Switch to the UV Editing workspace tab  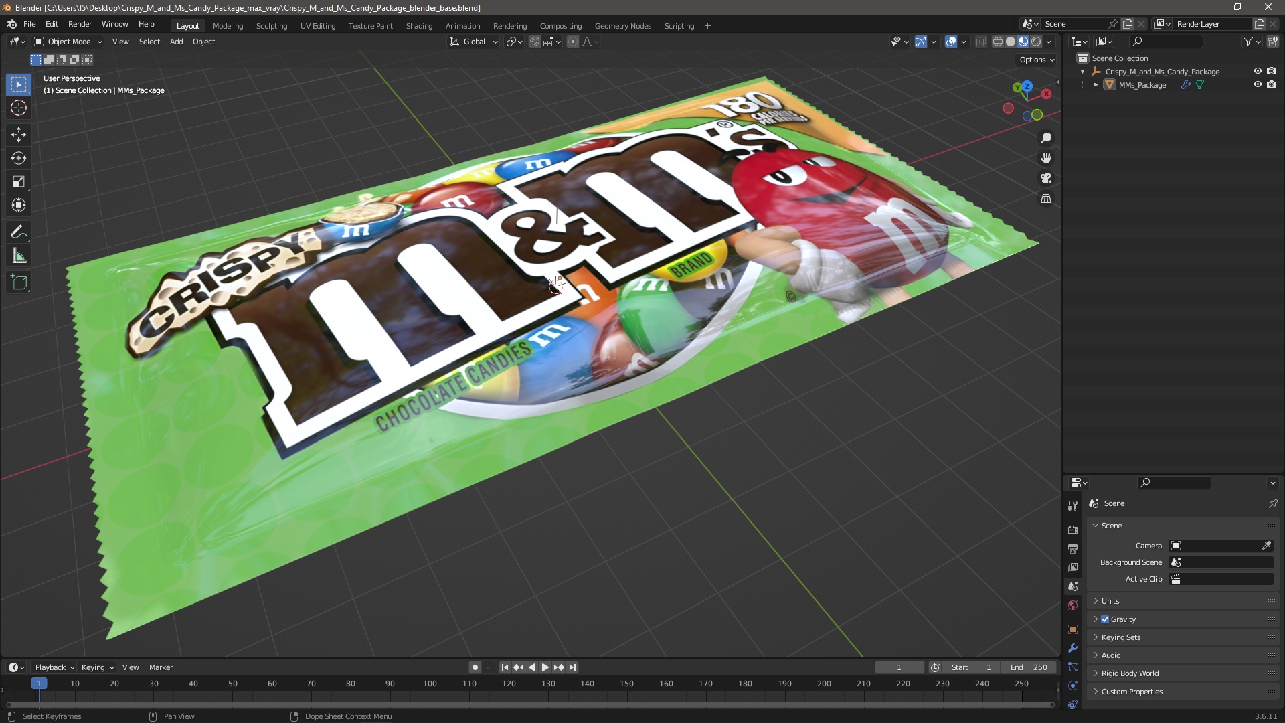click(318, 26)
